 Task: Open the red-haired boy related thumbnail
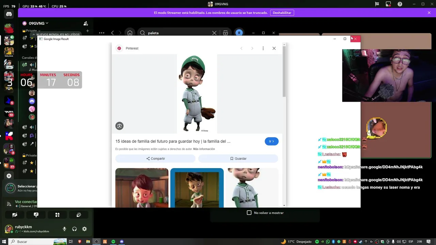coord(142,187)
